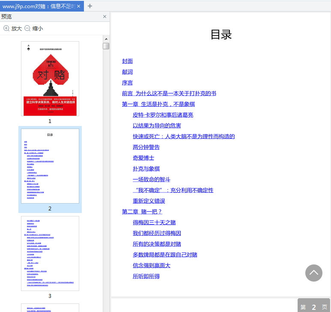Click the thumbnail panel scrollbar handle

click(x=106, y=46)
